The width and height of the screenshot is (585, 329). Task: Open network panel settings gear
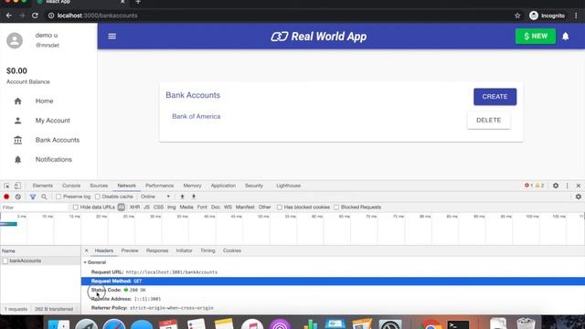(x=579, y=196)
